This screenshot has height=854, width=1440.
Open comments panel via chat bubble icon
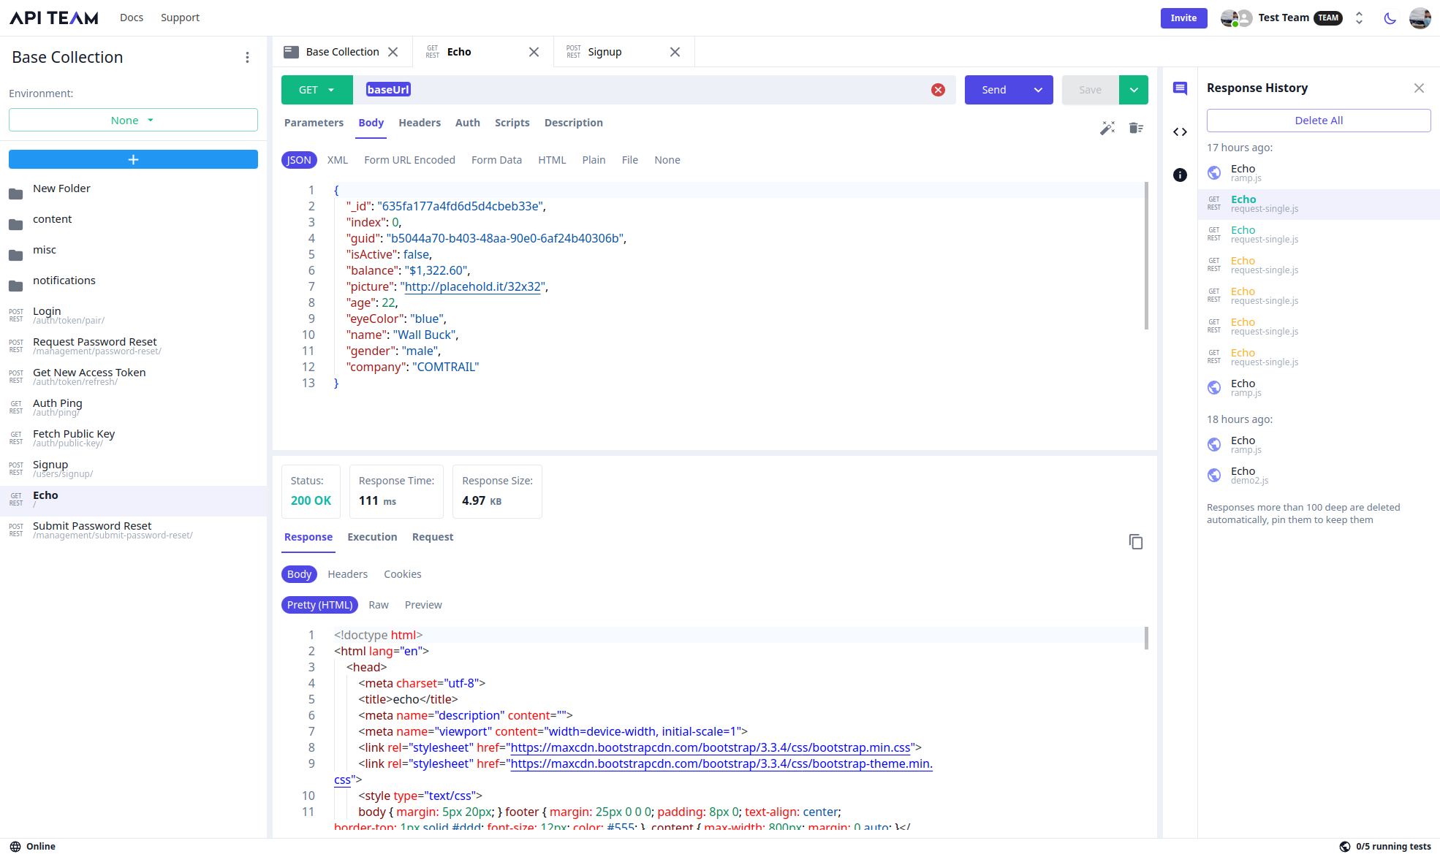click(1180, 88)
